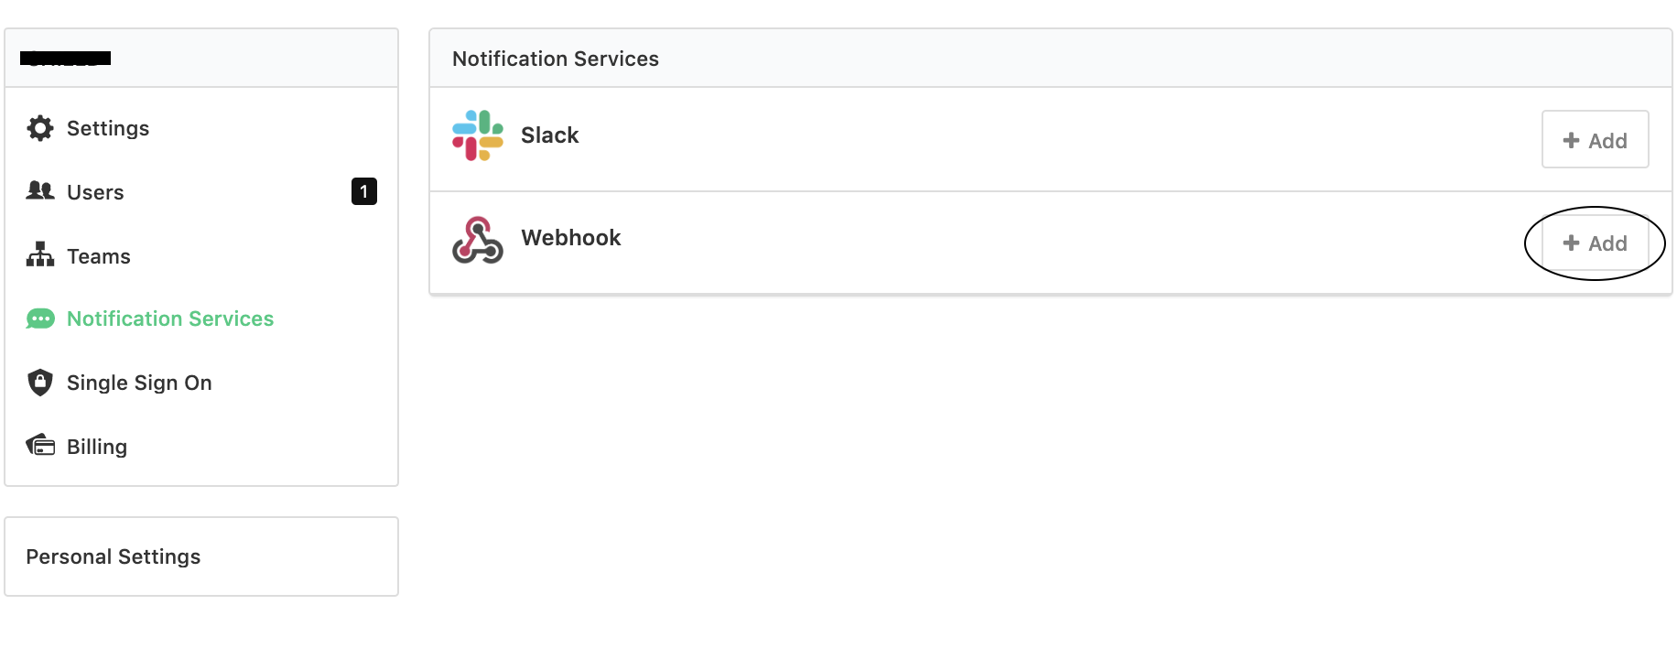Go to the Users section

(x=95, y=192)
